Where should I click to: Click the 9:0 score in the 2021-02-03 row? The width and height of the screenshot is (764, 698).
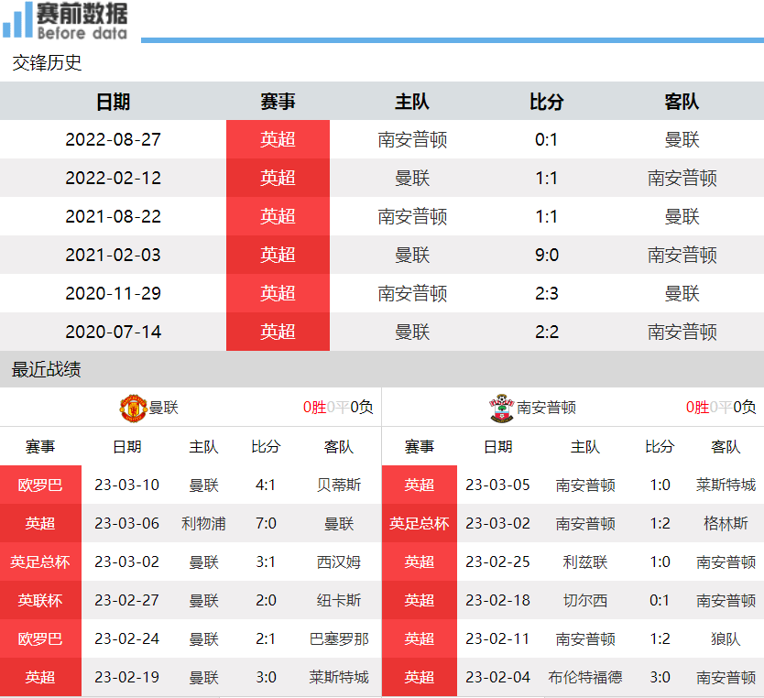(x=547, y=255)
